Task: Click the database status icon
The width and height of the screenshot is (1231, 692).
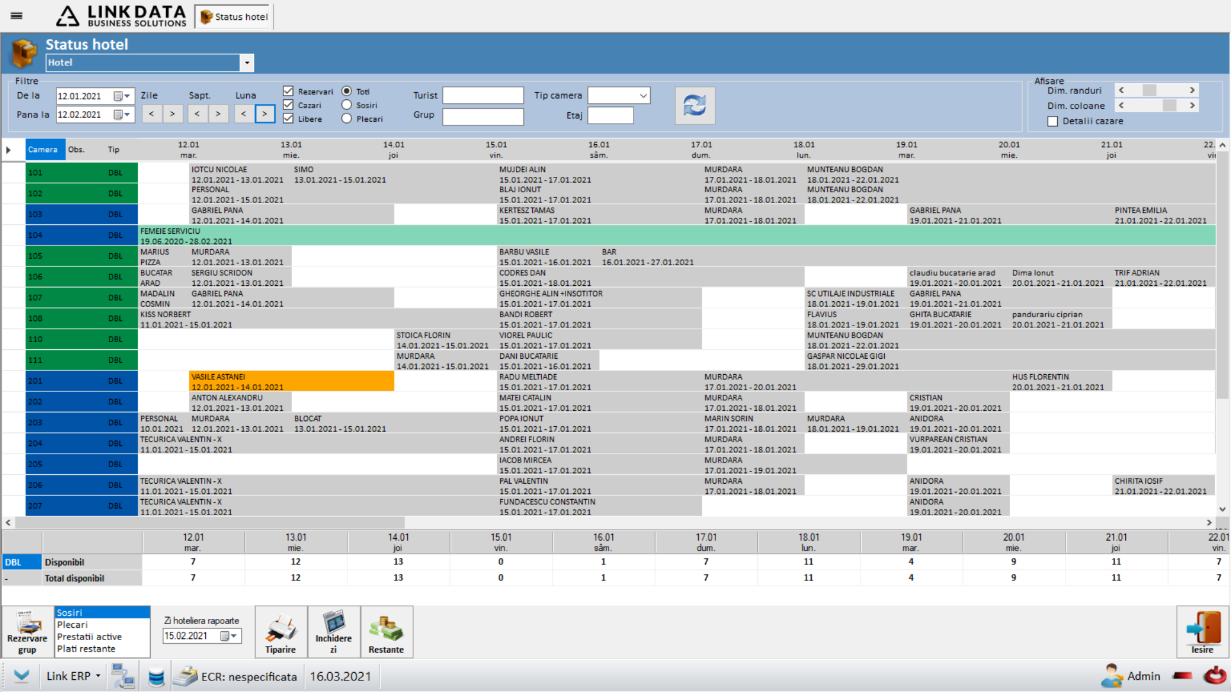Action: [156, 677]
